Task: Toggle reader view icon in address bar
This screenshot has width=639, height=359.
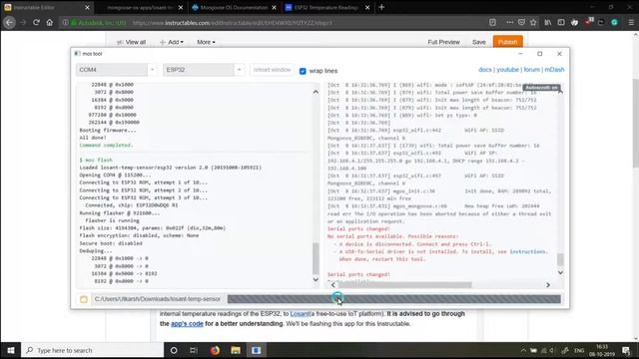Action: 492,22
